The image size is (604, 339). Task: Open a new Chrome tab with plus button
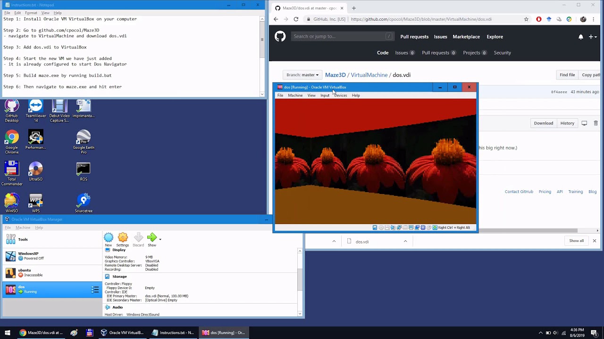(354, 8)
